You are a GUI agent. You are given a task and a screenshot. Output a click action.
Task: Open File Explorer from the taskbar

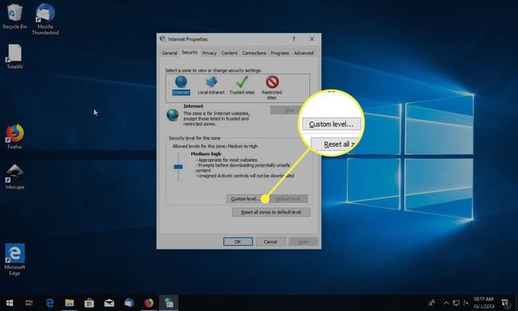click(x=69, y=303)
